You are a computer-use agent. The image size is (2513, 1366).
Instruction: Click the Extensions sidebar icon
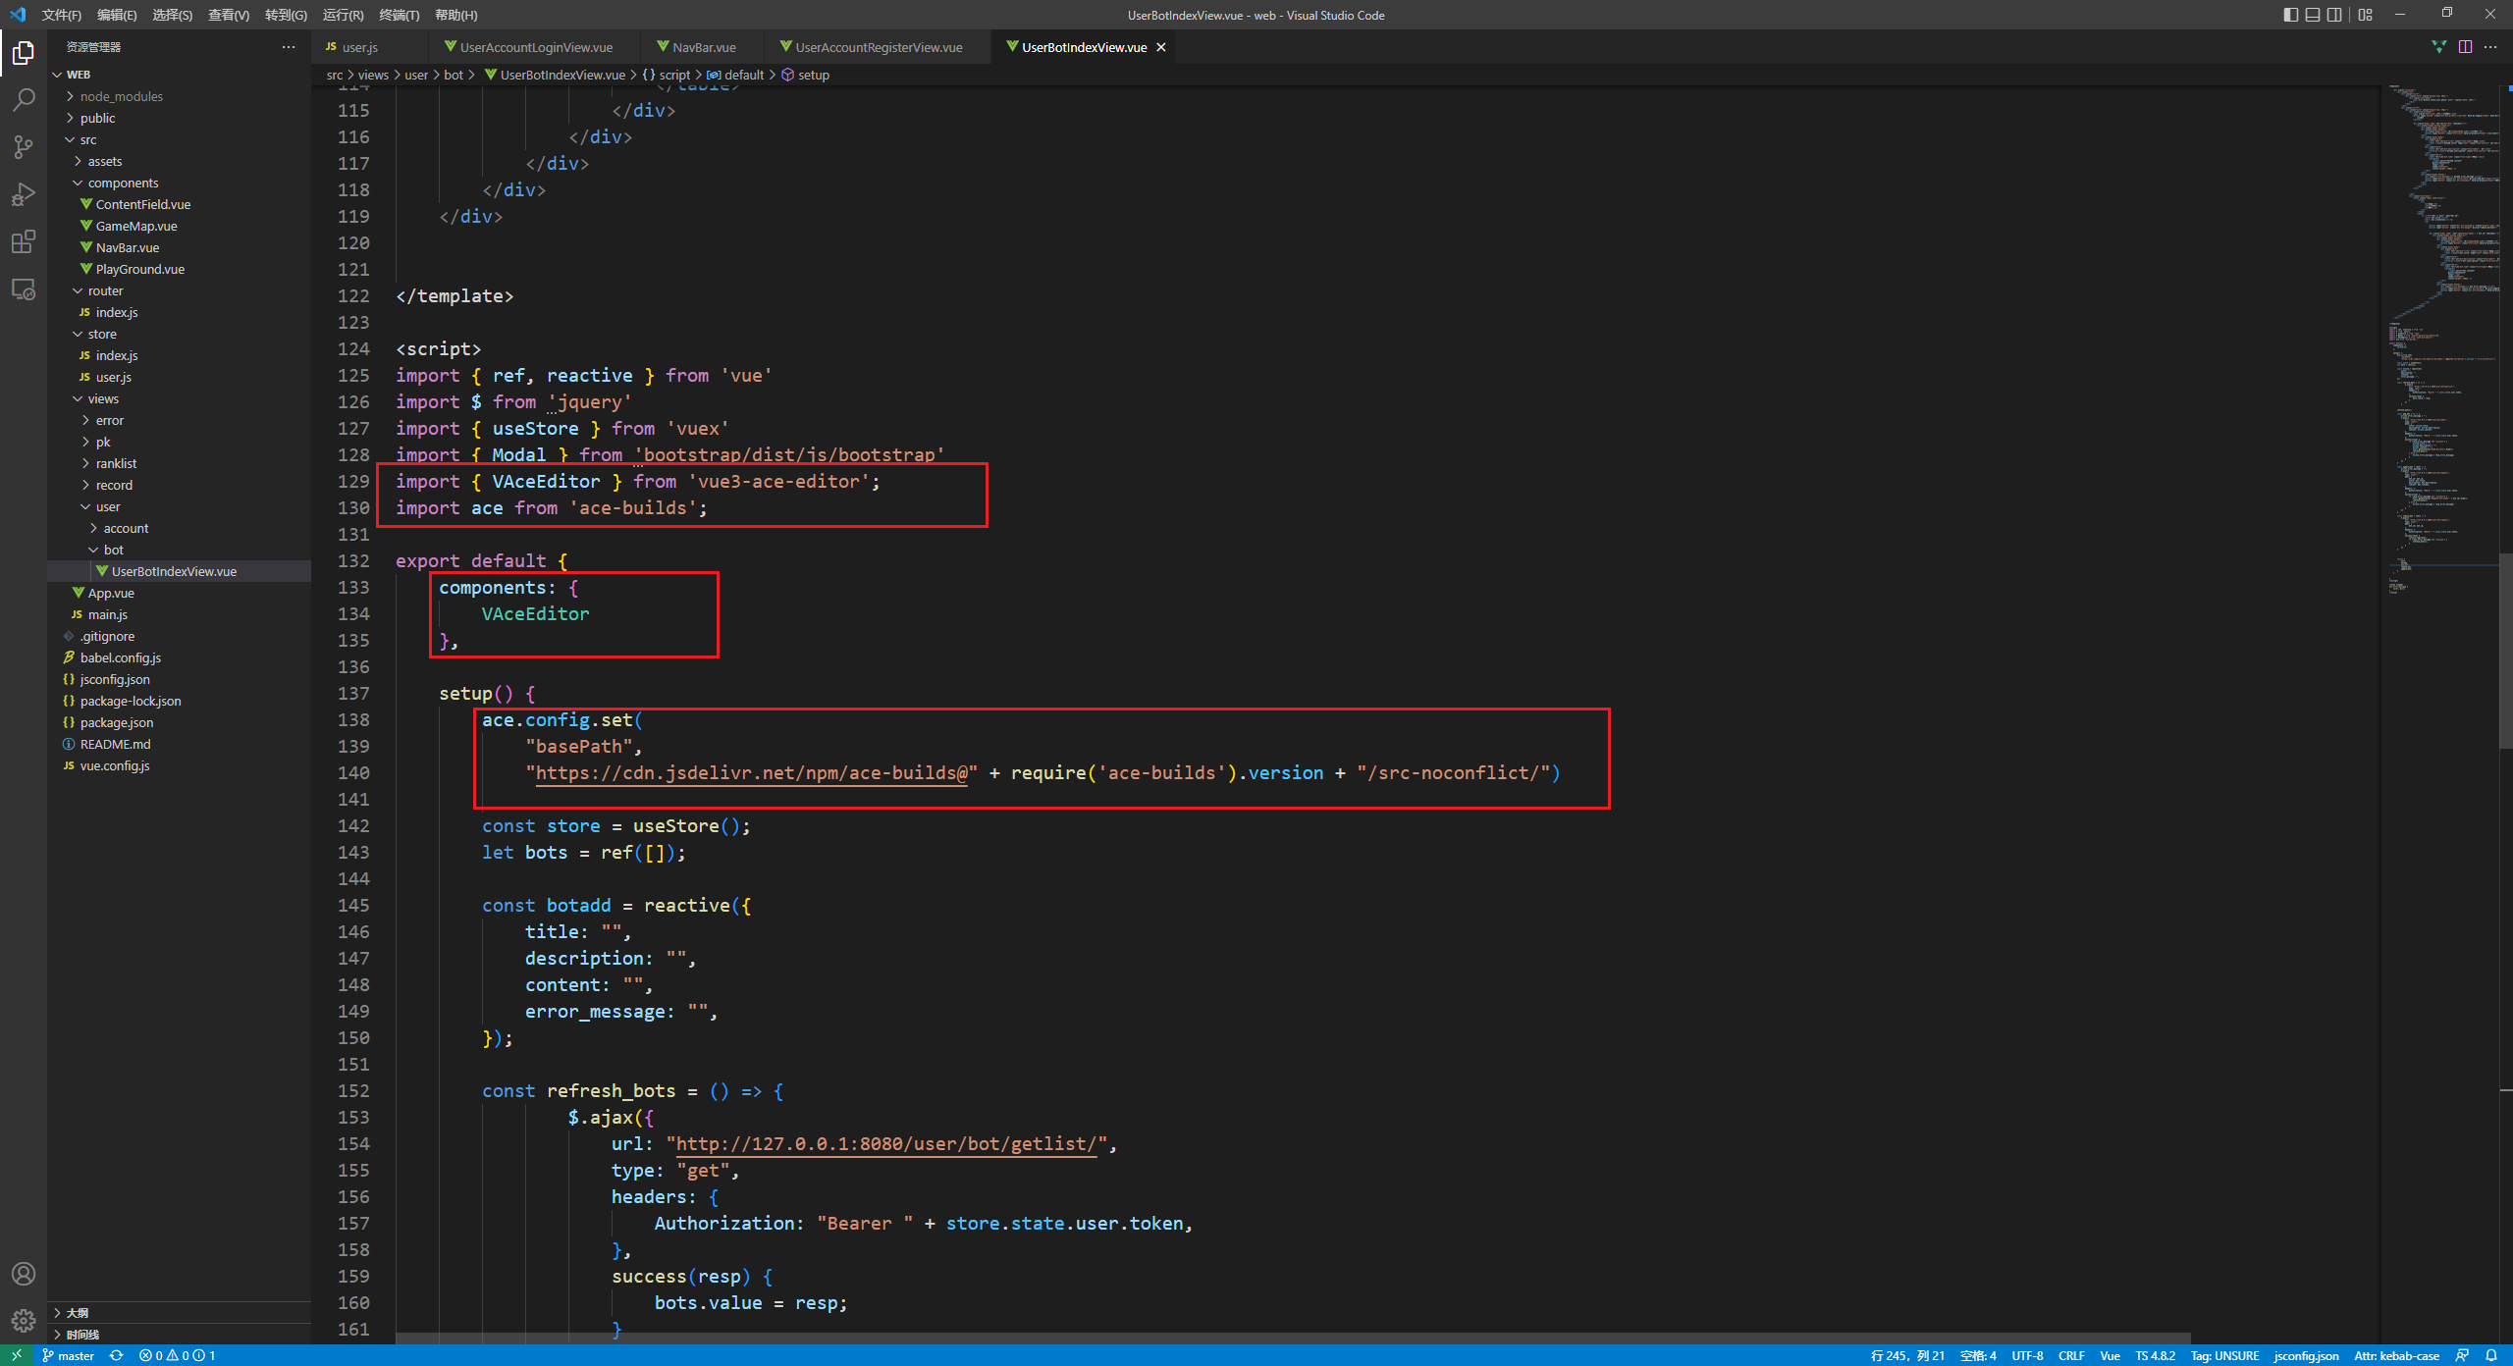(26, 242)
